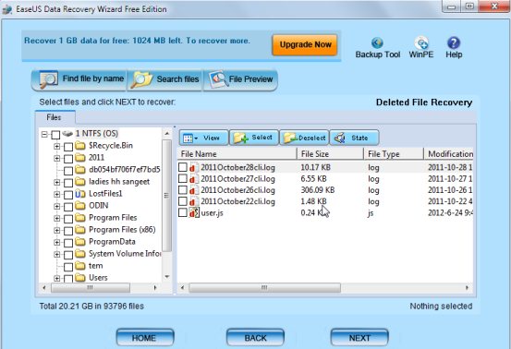Image resolution: width=511 pixels, height=349 pixels.
Task: Click the EaseUS app icon in title bar
Action: pyautogui.click(x=7, y=9)
